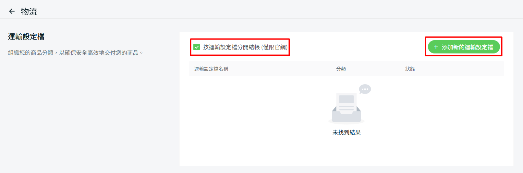The height and width of the screenshot is (173, 523).
Task: Select the 運輸設定檔名稱 column header
Action: (211, 69)
